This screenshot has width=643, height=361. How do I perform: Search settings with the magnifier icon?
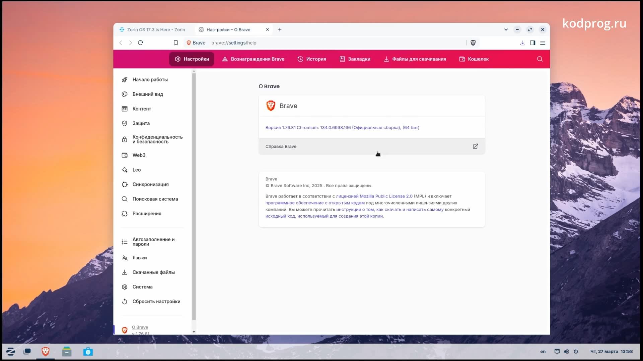[540, 59]
